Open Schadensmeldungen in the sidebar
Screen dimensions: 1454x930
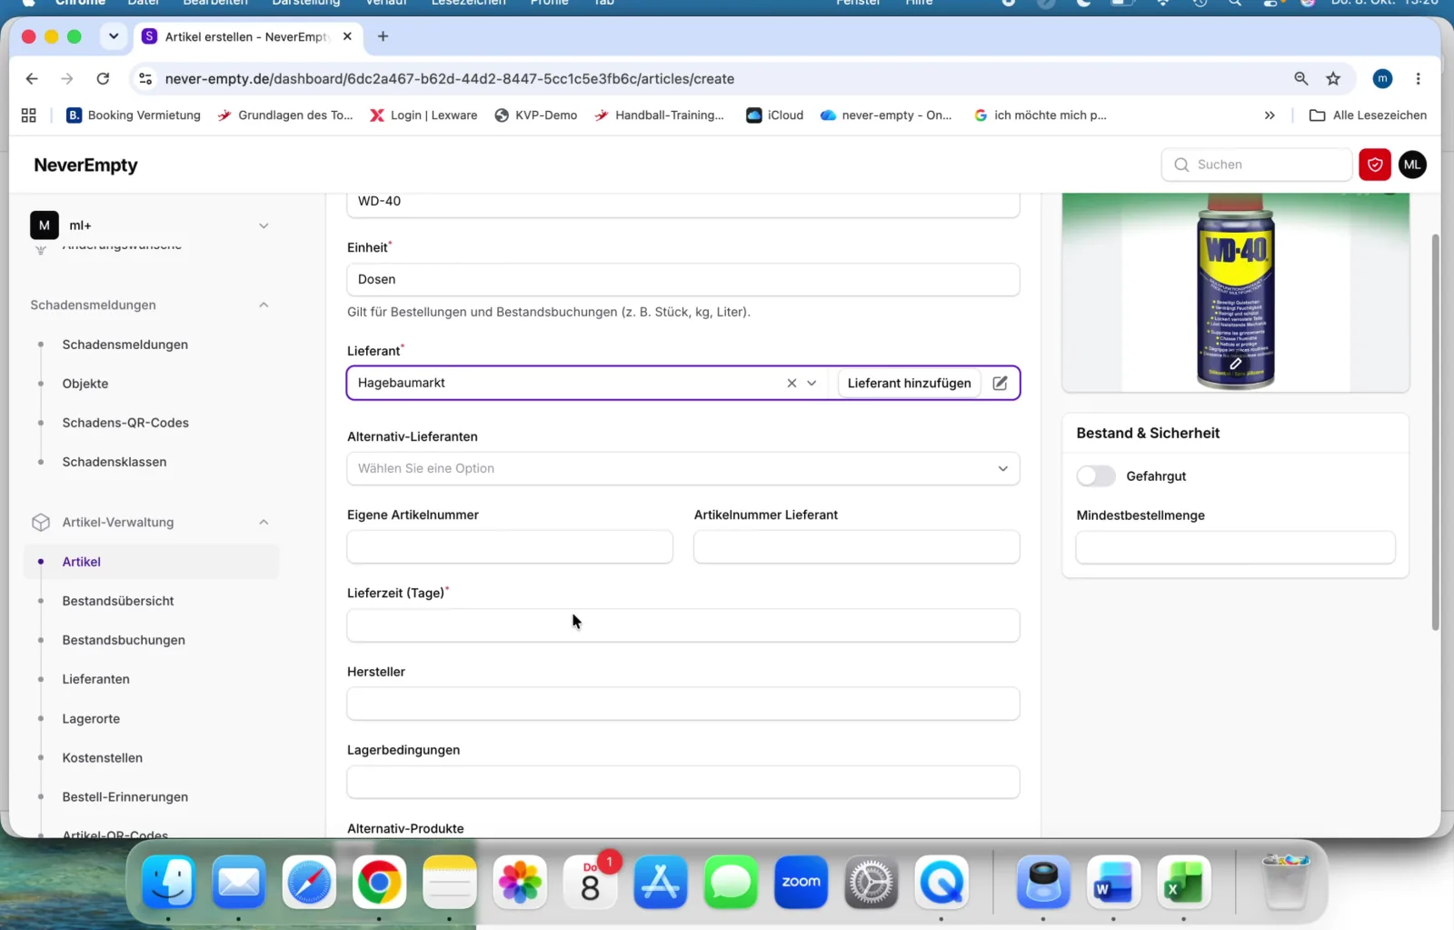[125, 345]
